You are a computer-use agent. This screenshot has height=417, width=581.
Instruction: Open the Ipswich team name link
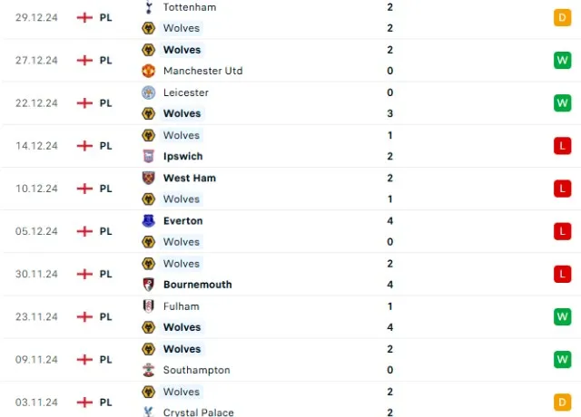tap(182, 156)
